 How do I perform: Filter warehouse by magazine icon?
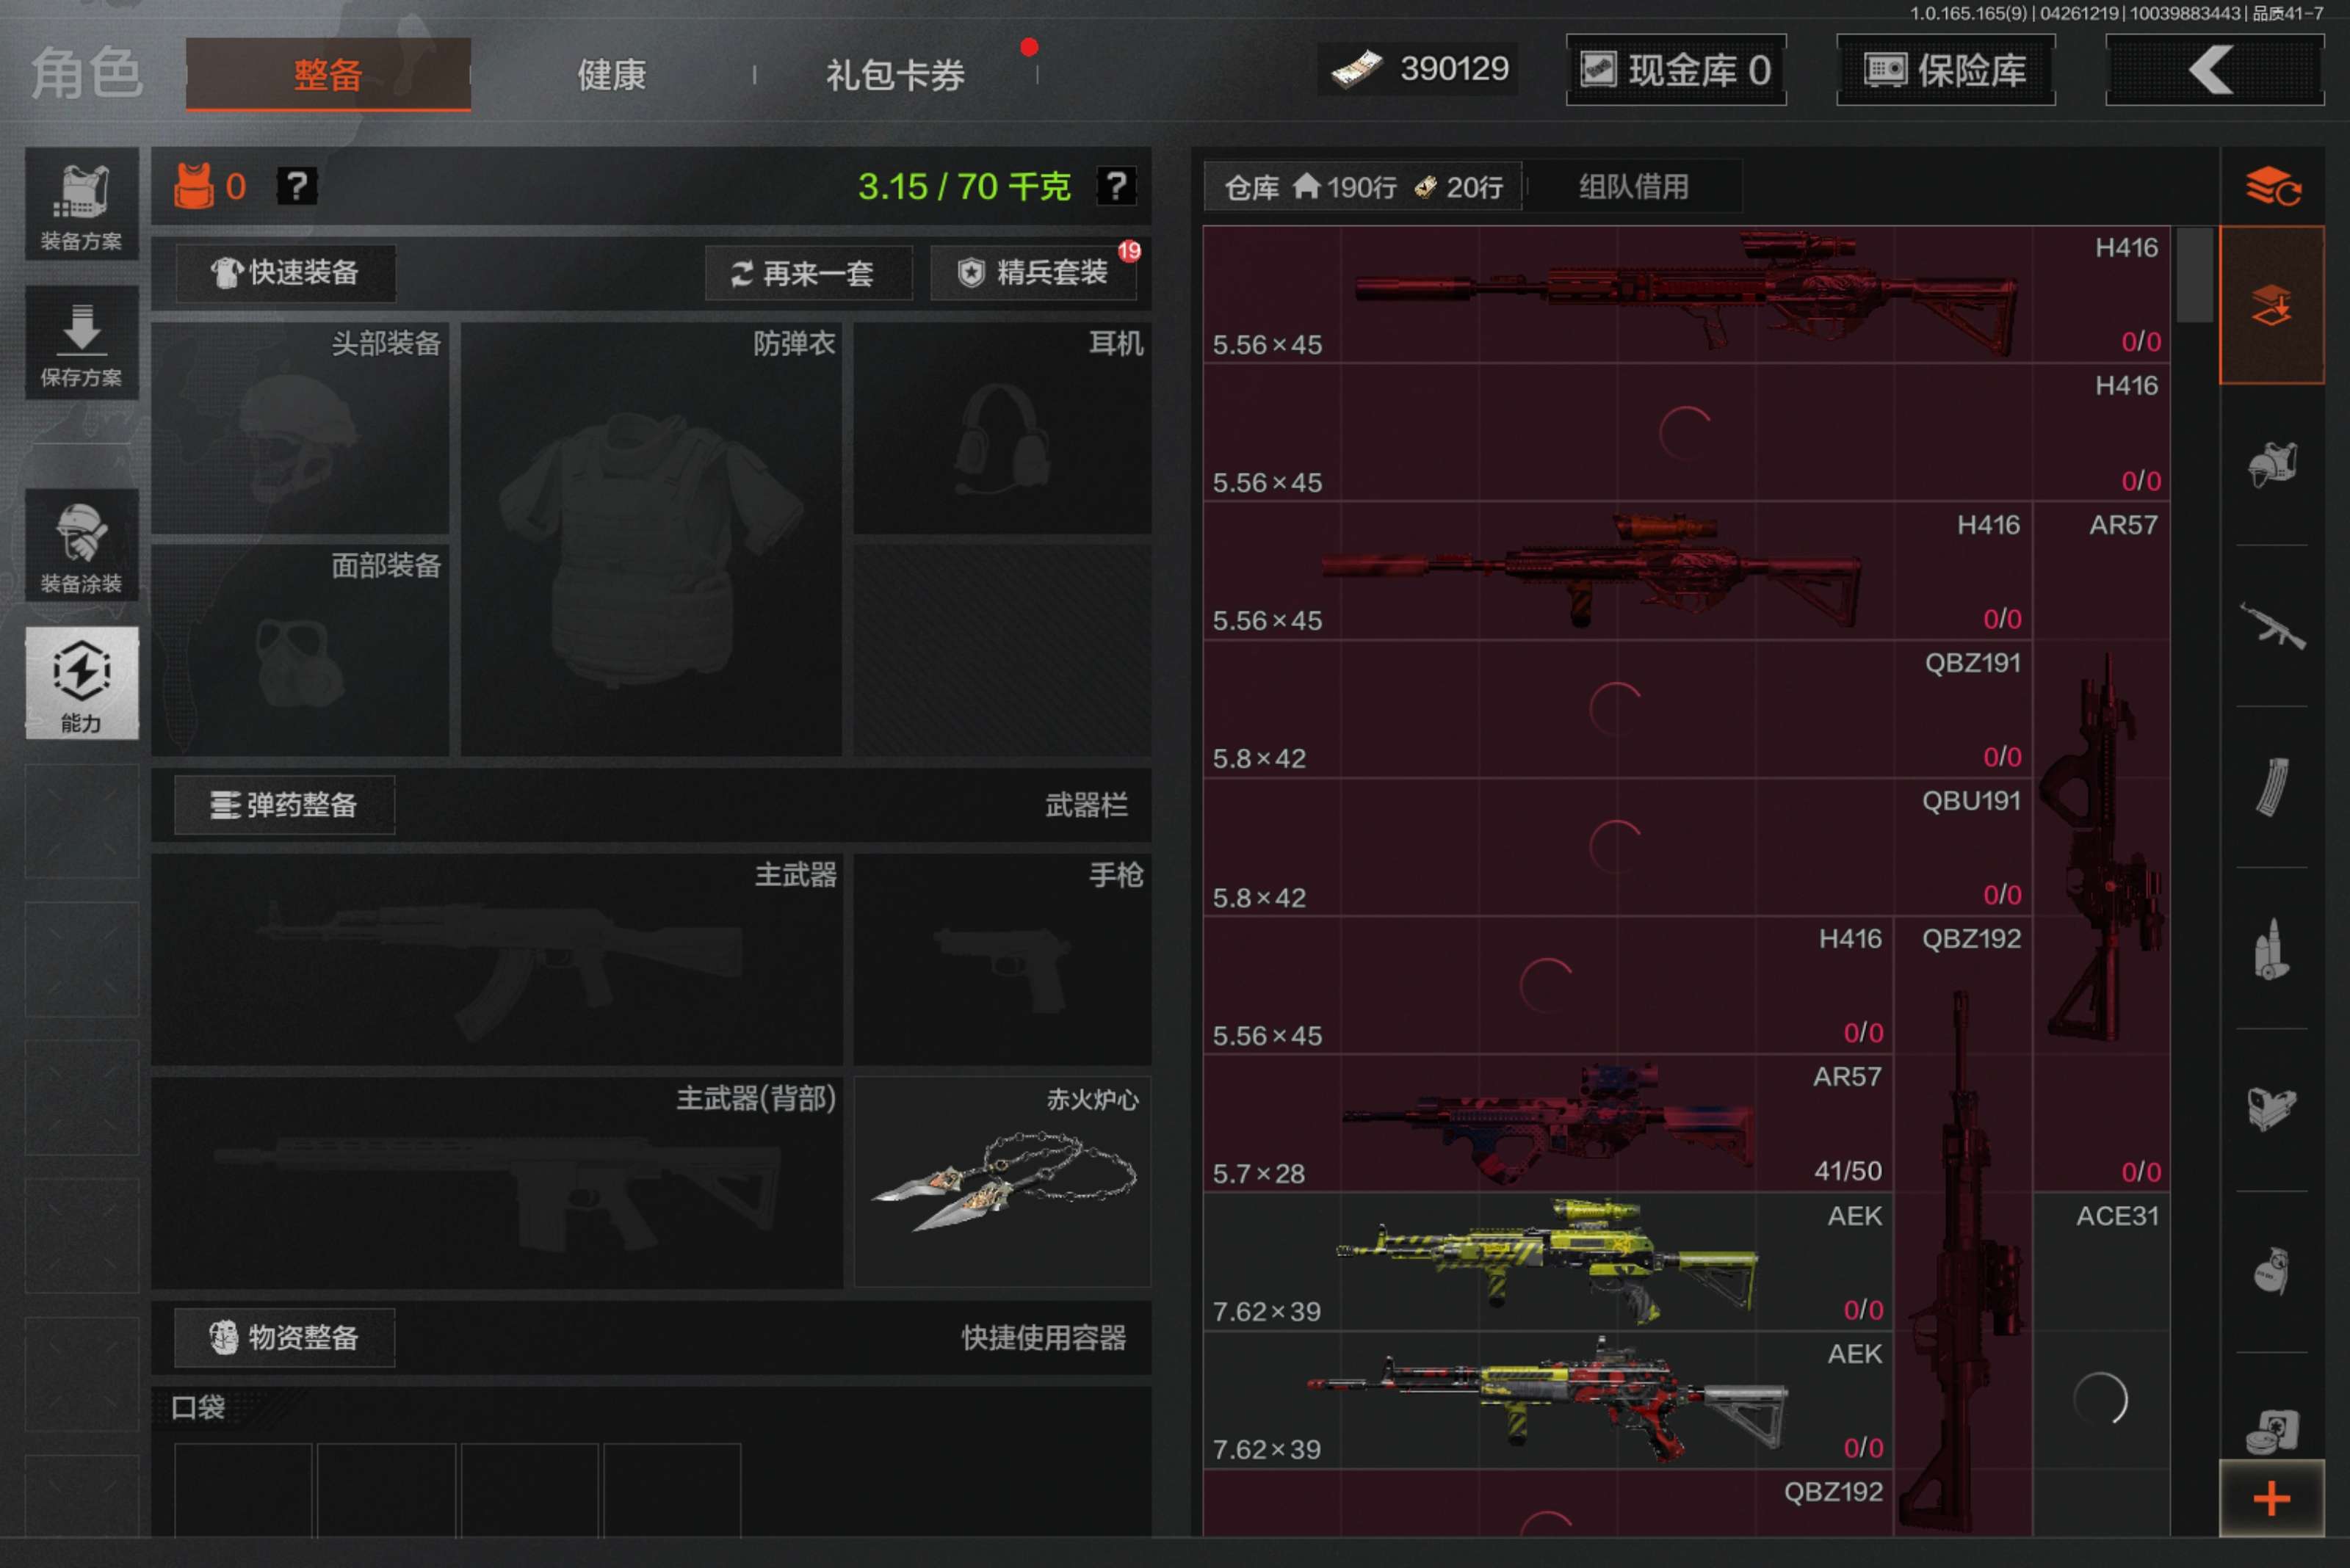2271,788
